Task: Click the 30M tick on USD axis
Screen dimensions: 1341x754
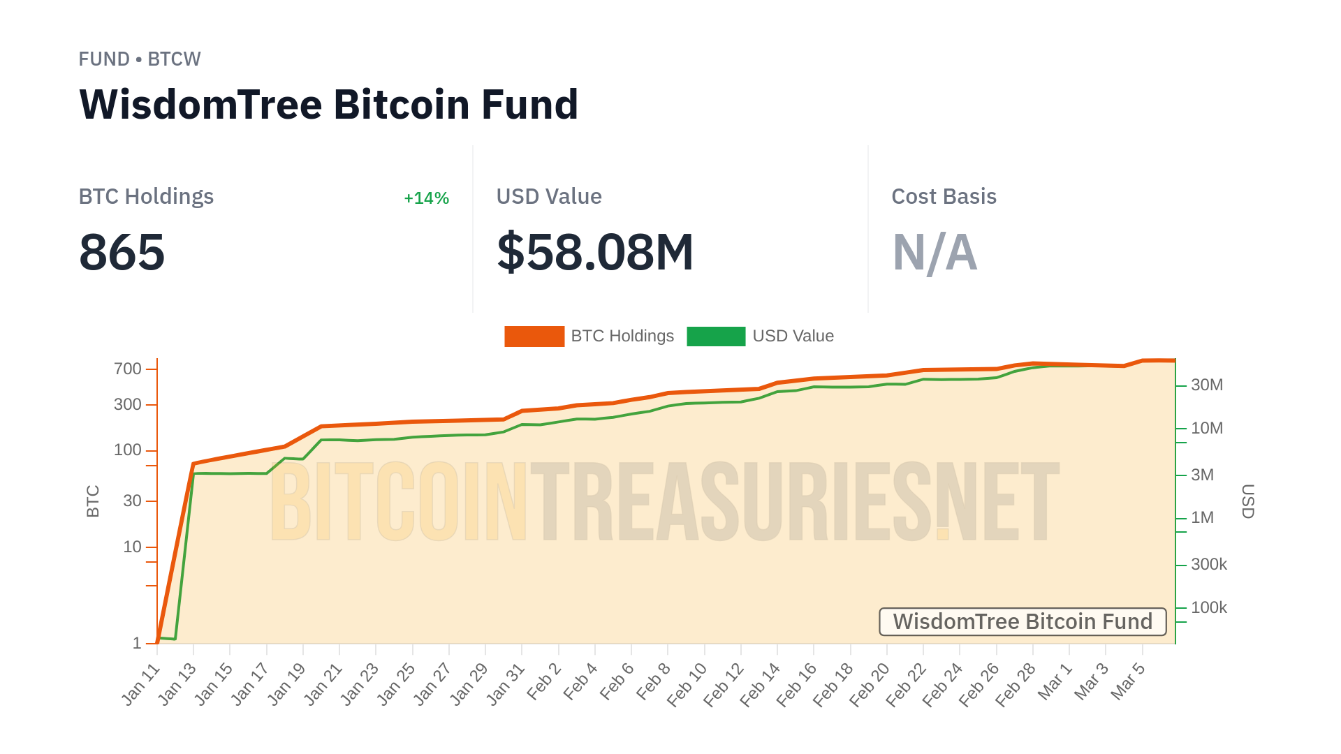Action: [1207, 385]
